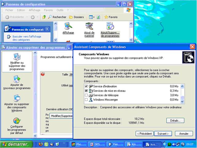
Task: Open the Fichier menu
Action: [x=9, y=10]
